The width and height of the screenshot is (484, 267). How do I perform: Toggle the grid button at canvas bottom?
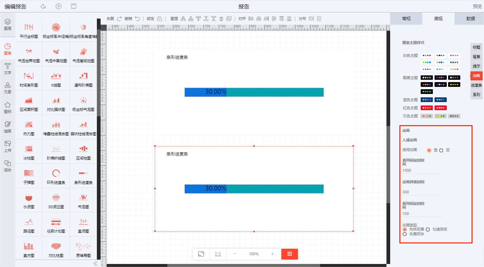[289, 254]
